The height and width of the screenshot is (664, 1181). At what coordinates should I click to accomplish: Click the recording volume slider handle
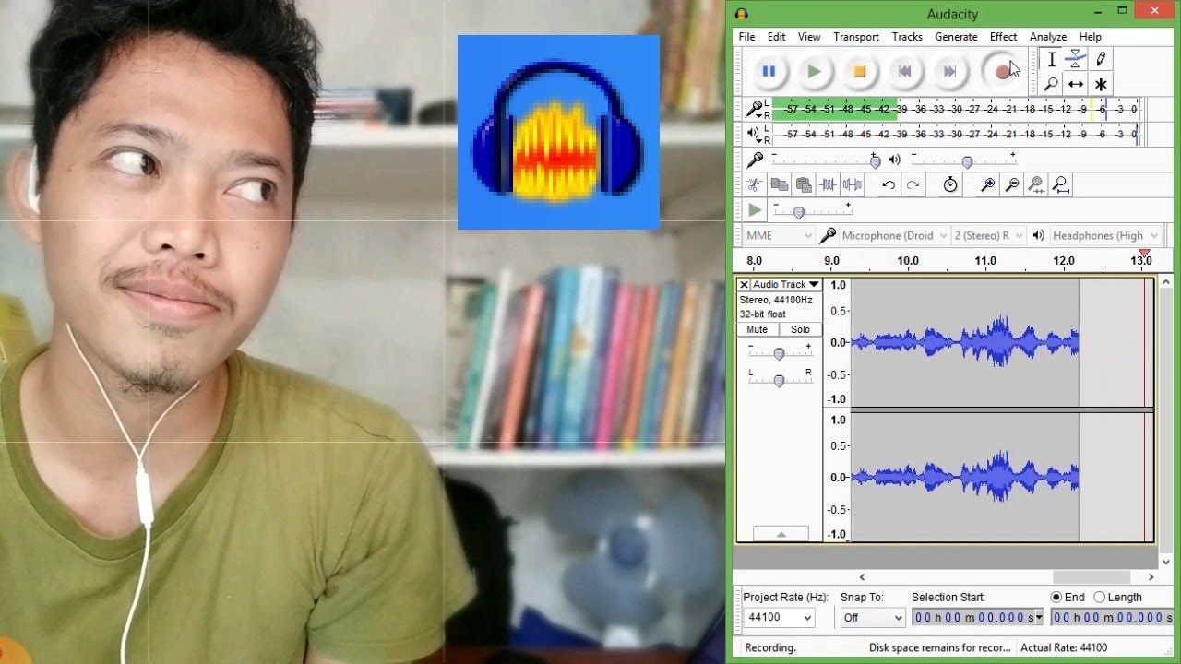[875, 162]
